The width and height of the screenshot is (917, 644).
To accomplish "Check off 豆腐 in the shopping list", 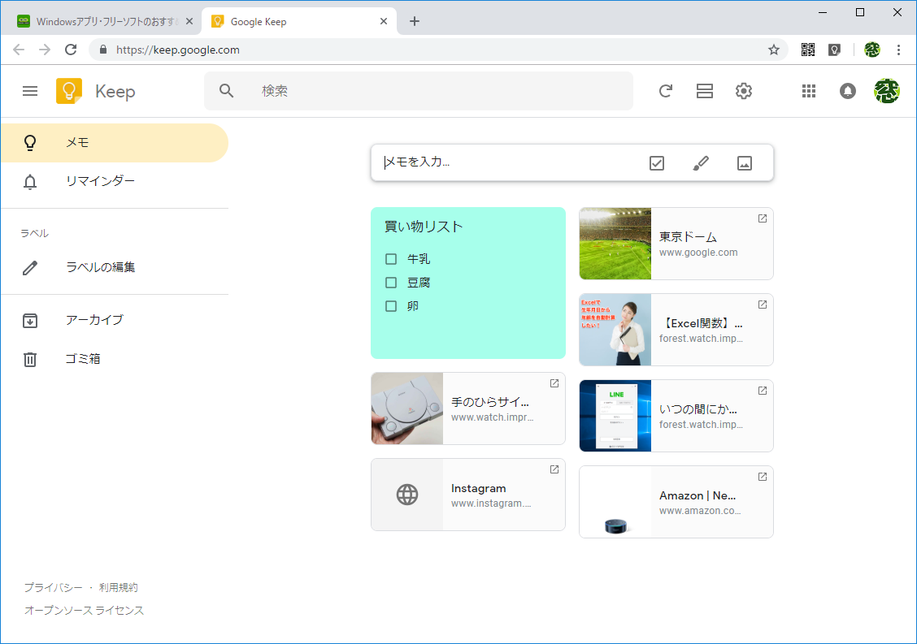I will click(391, 282).
